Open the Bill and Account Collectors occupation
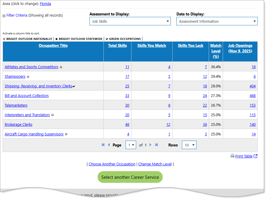This screenshot has width=267, height=200. pyautogui.click(x=27, y=96)
